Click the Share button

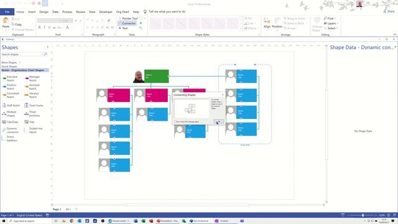[x=389, y=11]
